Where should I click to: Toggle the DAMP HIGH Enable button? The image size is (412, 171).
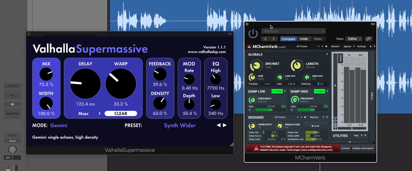pos(319,91)
